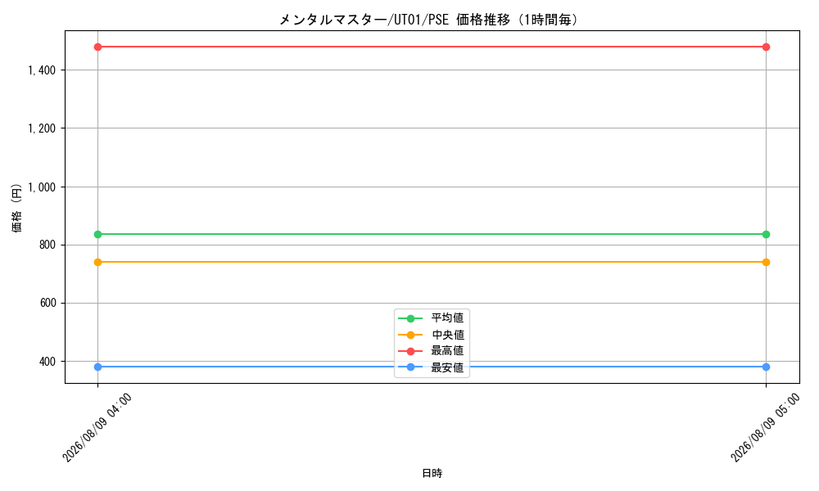The height and width of the screenshot is (491, 819).
Task: Select the red 最高値 data point at 05:00
Action: pyautogui.click(x=766, y=47)
